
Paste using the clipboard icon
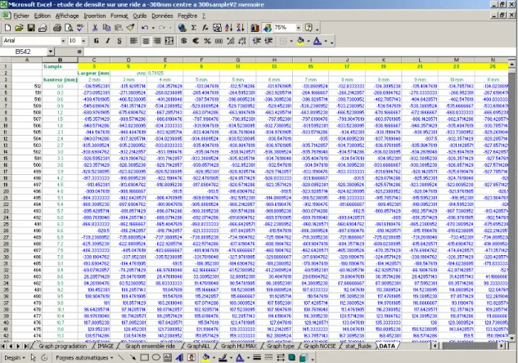point(119,28)
